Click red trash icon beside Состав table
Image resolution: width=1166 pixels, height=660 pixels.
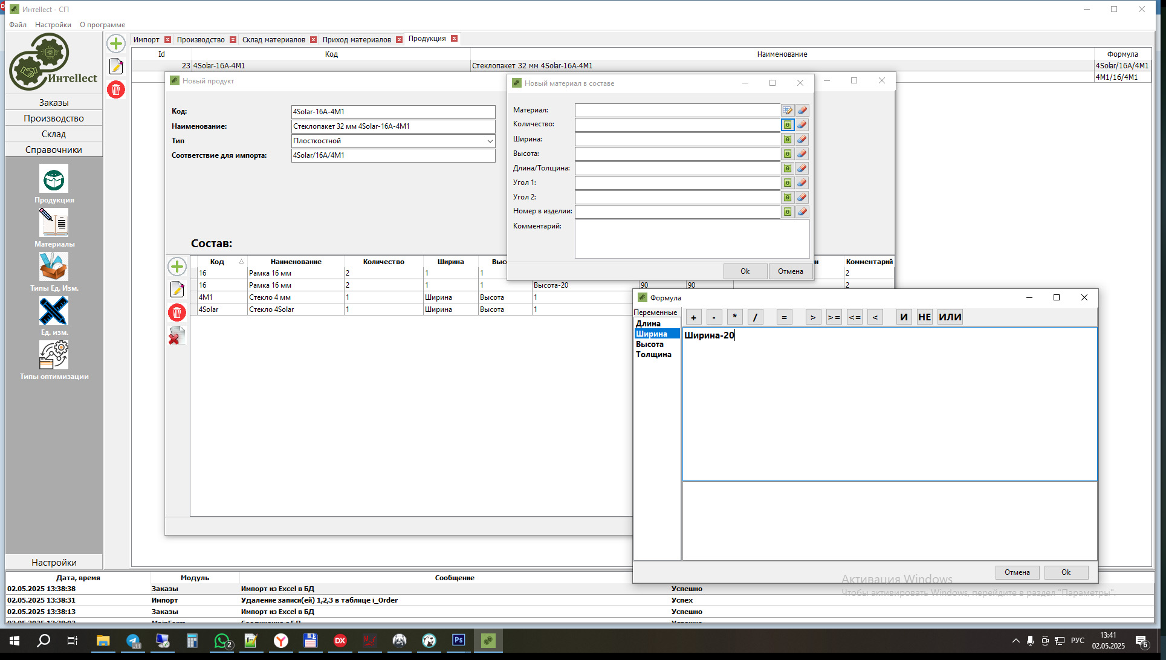click(177, 312)
